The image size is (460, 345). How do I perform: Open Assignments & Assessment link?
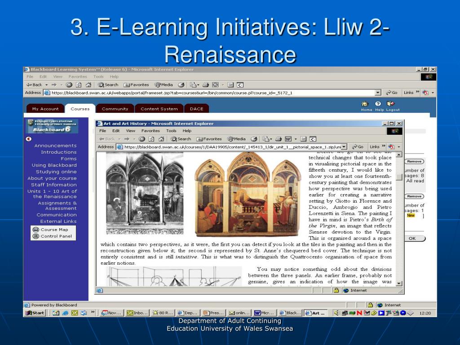coord(57,206)
